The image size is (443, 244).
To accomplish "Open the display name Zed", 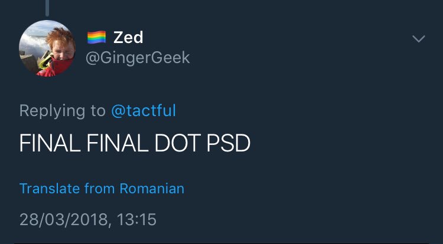I will pyautogui.click(x=128, y=38).
